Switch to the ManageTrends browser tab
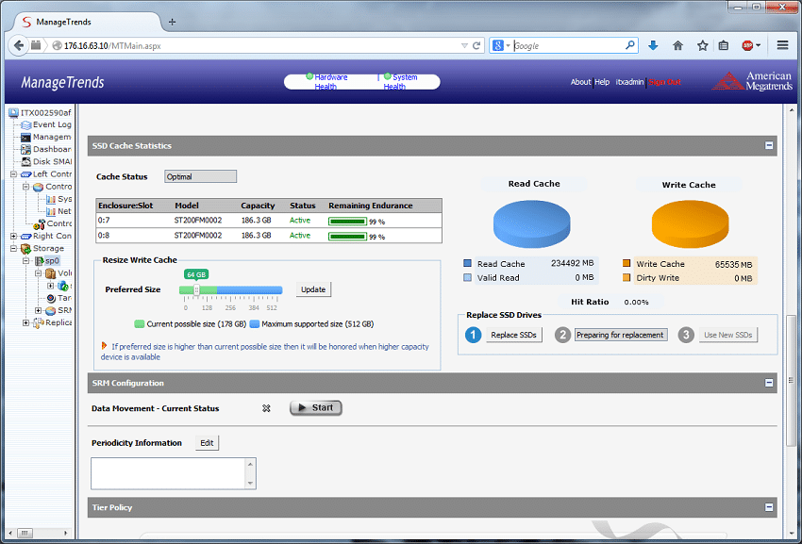The height and width of the screenshot is (544, 802). 87,22
